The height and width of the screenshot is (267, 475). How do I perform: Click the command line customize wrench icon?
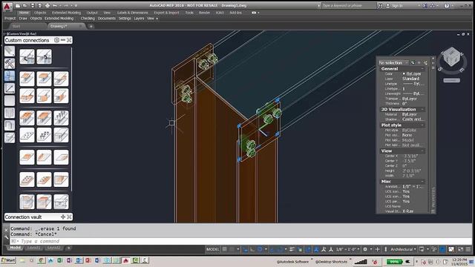click(x=7, y=237)
